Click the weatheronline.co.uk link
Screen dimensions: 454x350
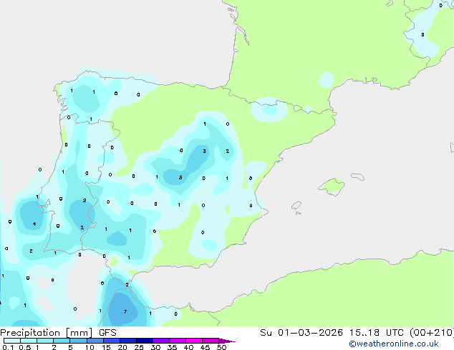pos(394,344)
